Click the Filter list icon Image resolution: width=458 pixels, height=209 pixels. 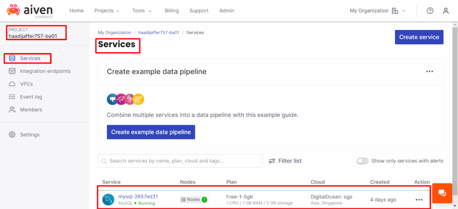272,161
